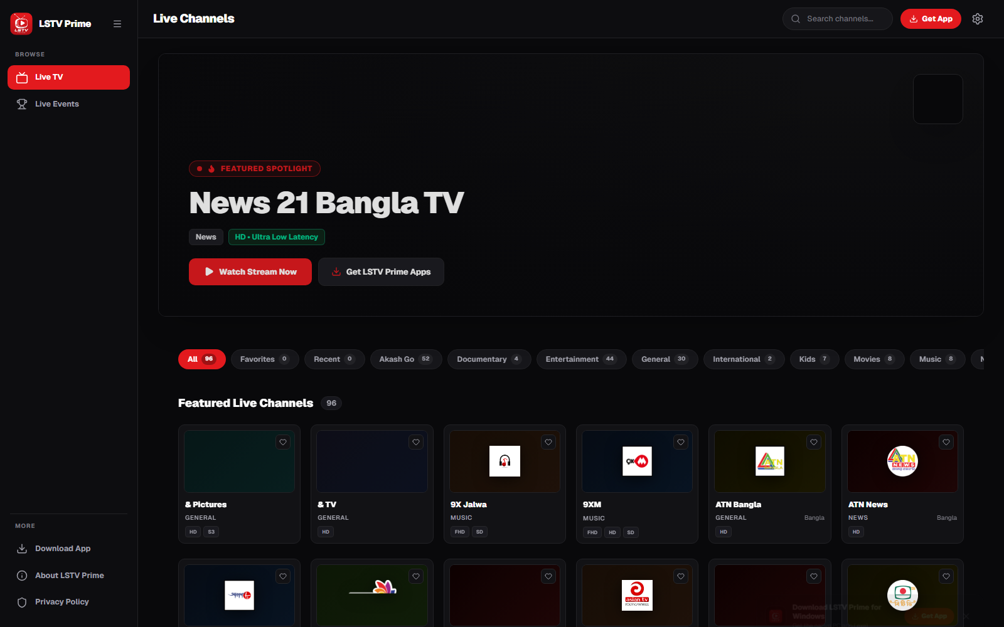Open the 9X Jalwa headphones logo
The height and width of the screenshot is (627, 1004).
(505, 461)
